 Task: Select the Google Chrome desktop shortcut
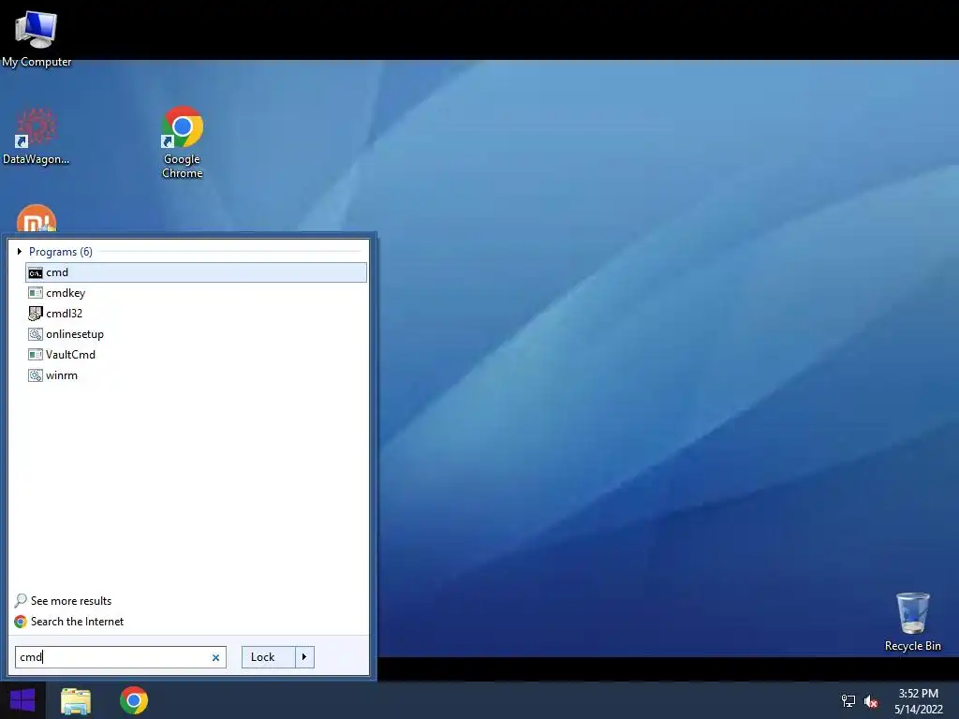click(x=183, y=142)
